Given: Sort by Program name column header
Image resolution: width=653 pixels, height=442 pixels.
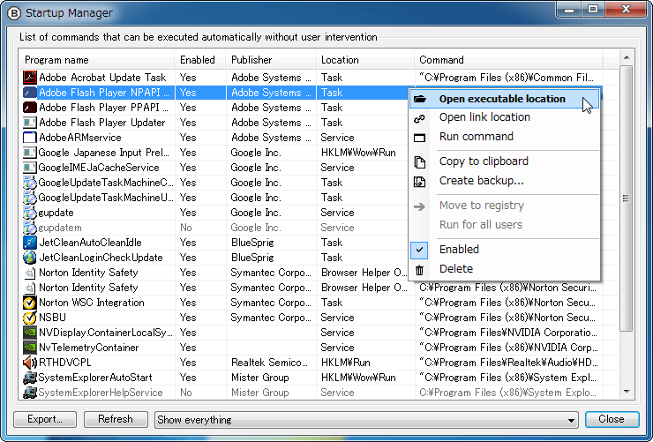Looking at the screenshot, I should click(96, 60).
